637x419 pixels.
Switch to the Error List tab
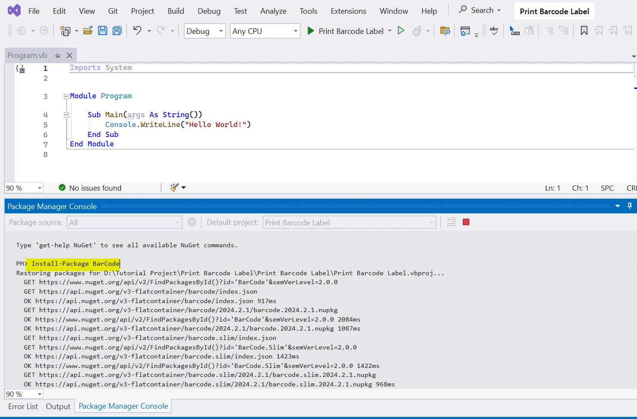coord(23,406)
